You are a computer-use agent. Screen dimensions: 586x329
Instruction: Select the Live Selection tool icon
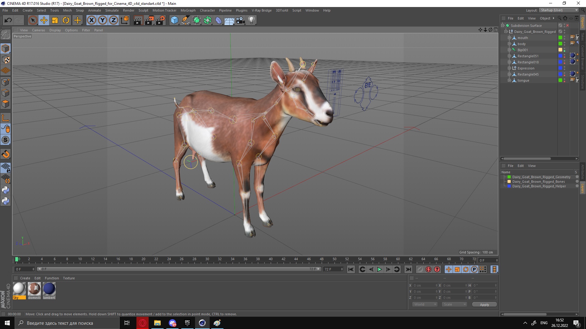33,20
